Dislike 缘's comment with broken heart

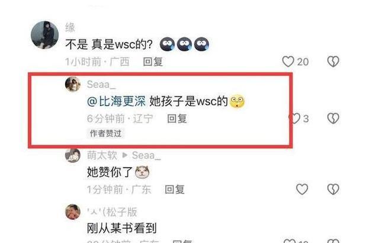tap(333, 62)
